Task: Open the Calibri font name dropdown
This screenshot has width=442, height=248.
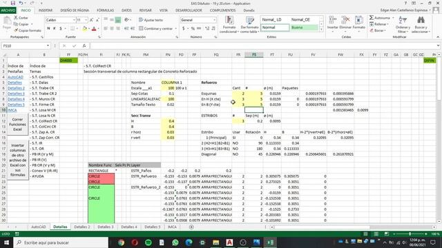Action: click(74, 20)
